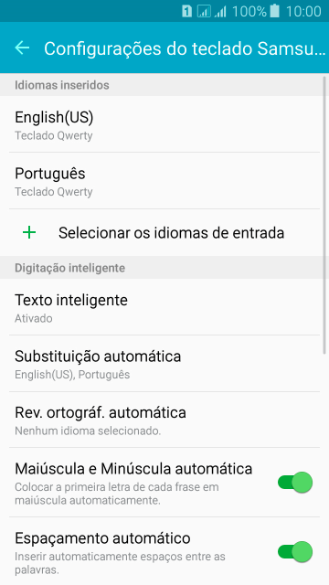Viewport: 329px width, 585px height.
Task: Tap the 100% battery percentage text
Action: [249, 12]
